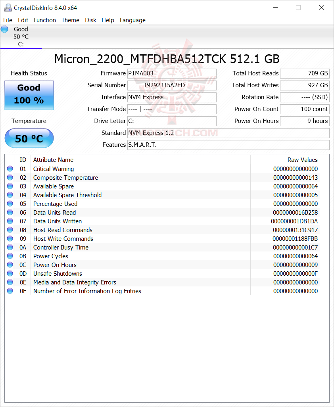Click the CrystalDiskInfo app icon in title bar
The image size is (334, 407).
8,8
